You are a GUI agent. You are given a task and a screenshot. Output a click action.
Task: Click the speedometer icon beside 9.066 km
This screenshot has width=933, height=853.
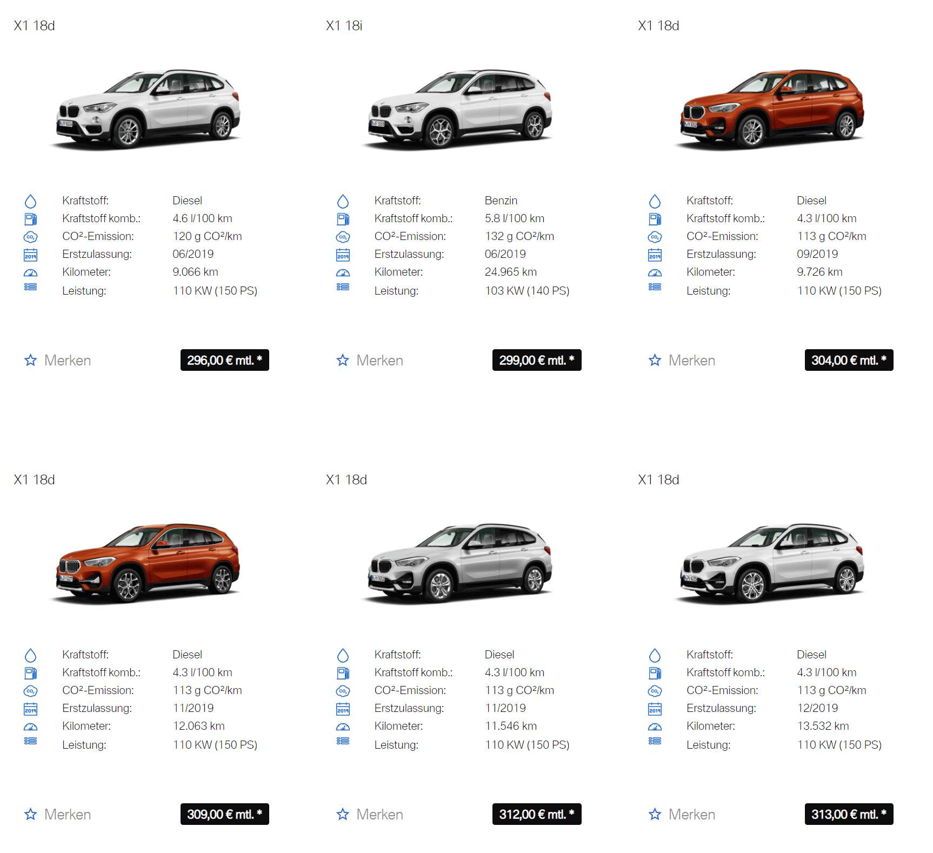point(31,272)
